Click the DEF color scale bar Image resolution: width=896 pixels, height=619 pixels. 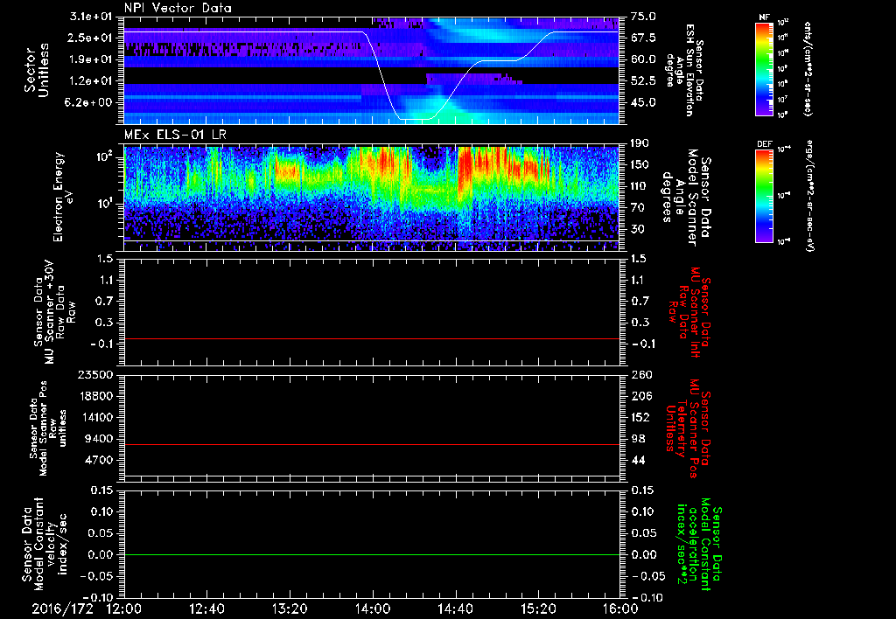[762, 195]
